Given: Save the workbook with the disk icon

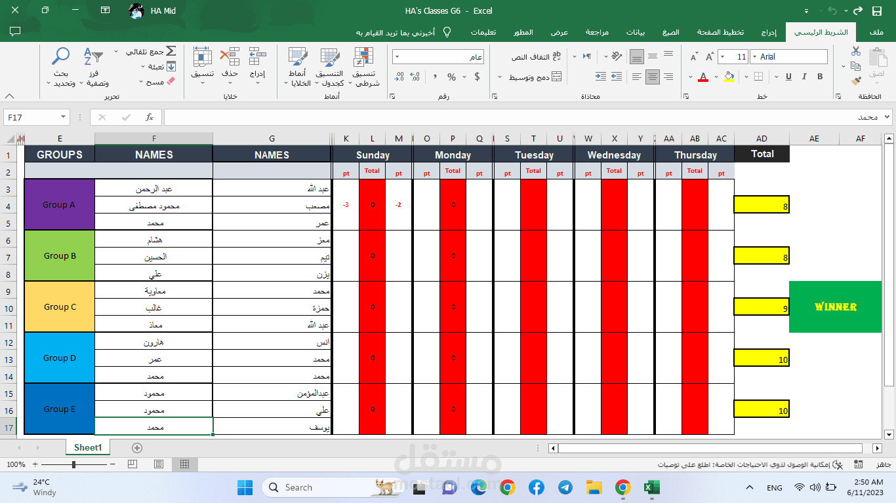Looking at the screenshot, I should (876, 10).
